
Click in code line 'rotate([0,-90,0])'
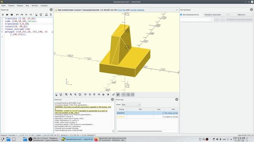(16, 26)
